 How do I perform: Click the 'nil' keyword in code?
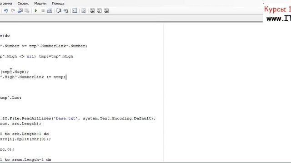click(30, 56)
